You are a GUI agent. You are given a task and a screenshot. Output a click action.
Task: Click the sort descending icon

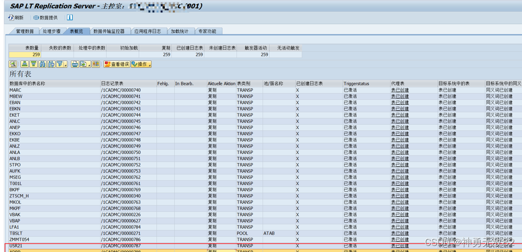(33, 64)
